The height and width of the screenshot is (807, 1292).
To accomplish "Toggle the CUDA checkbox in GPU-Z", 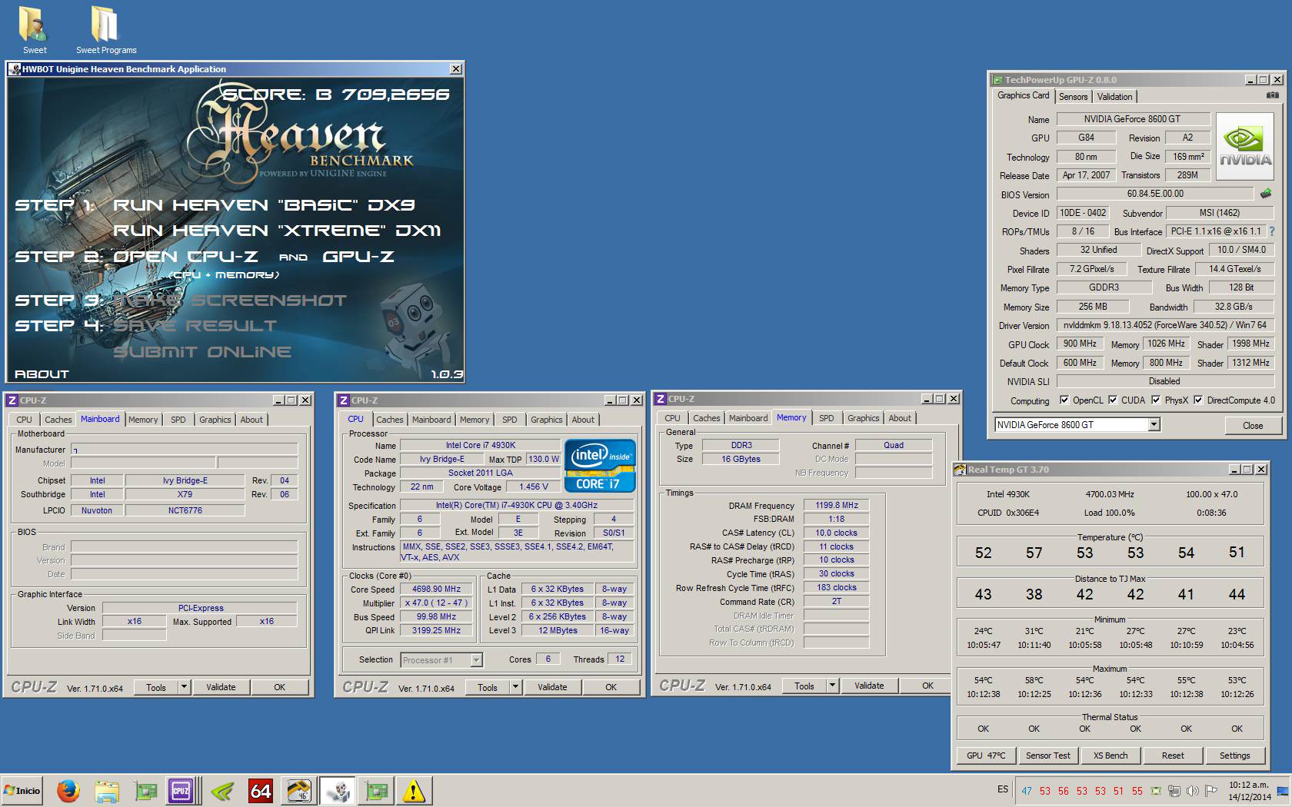I will tap(1113, 400).
